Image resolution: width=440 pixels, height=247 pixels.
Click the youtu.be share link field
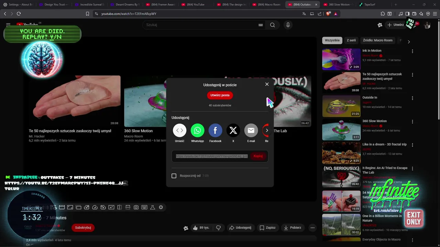212,156
